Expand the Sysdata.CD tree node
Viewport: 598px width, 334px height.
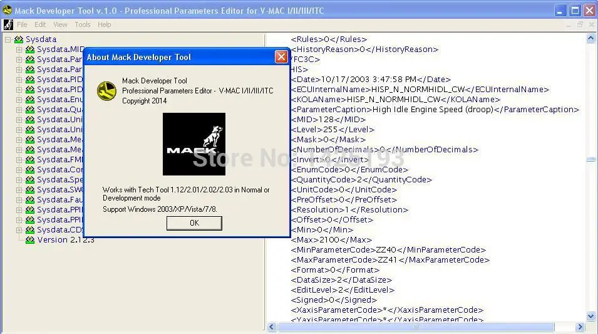[19, 230]
